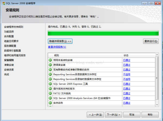Click check icon for SQL Server 2000 Analysis Services
This screenshot has width=163, height=121.
[x=50, y=98]
